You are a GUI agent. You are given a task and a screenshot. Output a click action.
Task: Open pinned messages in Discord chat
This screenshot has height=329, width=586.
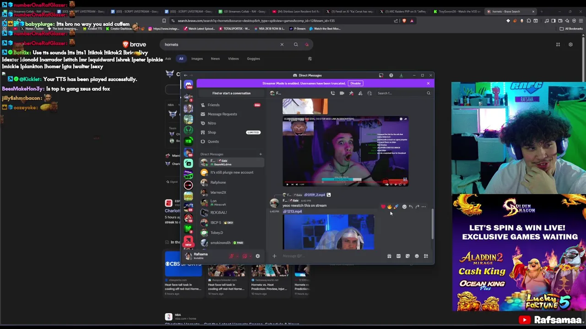[x=351, y=93]
